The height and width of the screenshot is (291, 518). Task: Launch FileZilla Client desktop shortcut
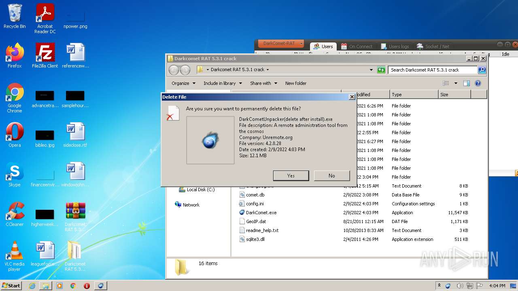(x=45, y=56)
